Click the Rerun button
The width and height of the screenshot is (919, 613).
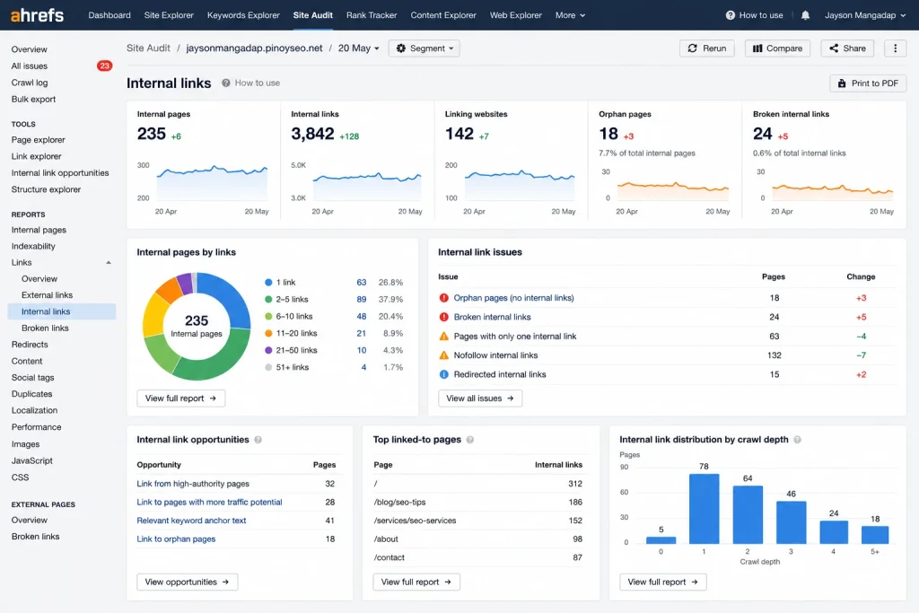click(x=707, y=48)
